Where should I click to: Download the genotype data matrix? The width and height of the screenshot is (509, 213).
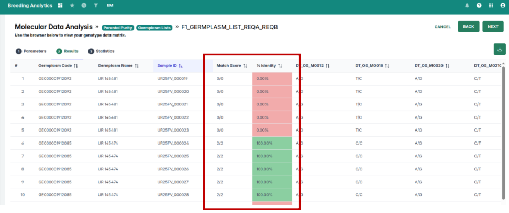(499, 49)
